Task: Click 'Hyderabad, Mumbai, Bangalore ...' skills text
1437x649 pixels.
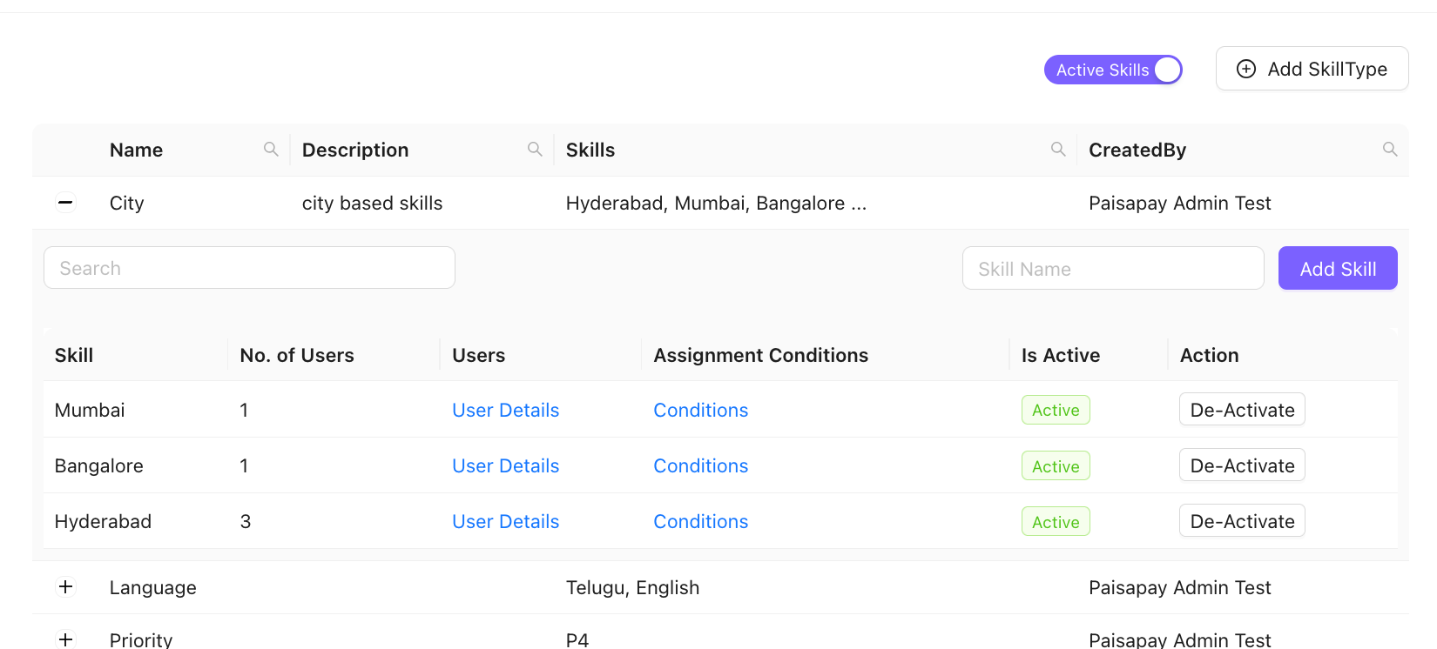Action: point(716,203)
